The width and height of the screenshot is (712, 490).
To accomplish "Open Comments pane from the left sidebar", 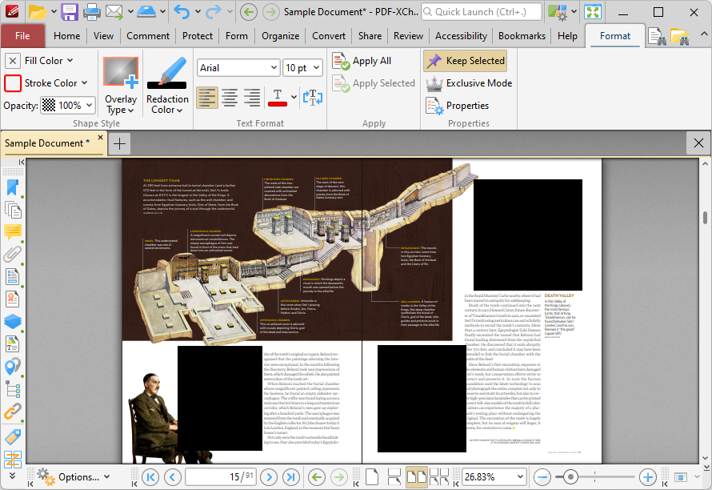I will point(13,232).
